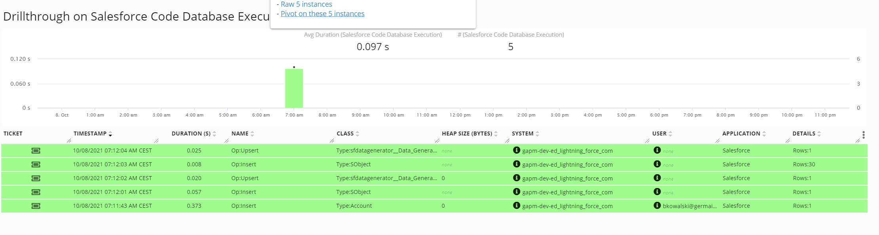
Task: Click info icon beside bkowalski user
Action: point(657,205)
